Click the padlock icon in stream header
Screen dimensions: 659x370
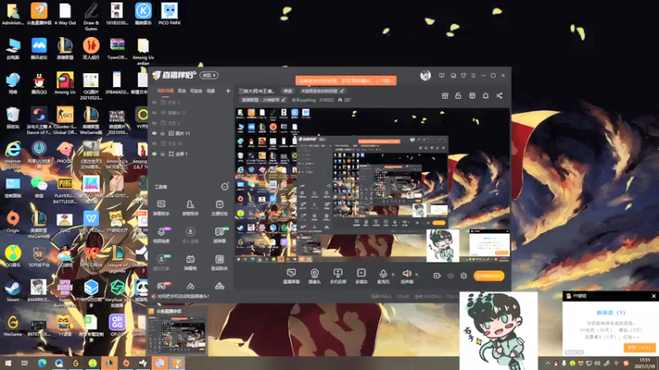[458, 95]
